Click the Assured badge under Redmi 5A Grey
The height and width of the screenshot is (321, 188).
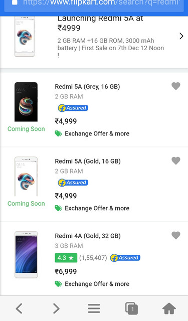[73, 108]
